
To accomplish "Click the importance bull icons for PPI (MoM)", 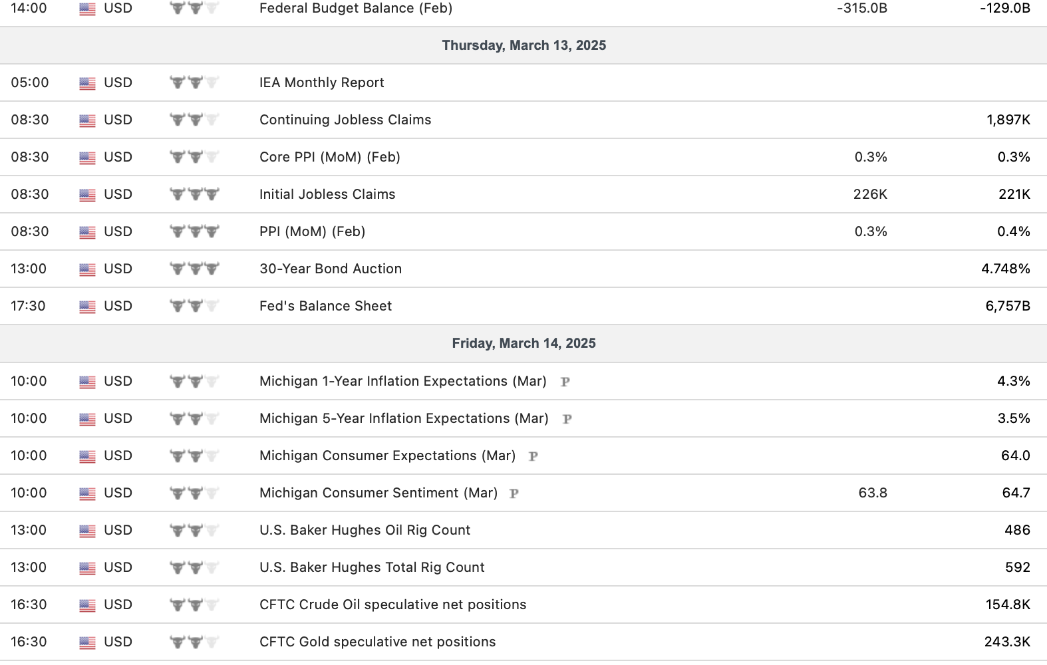I will pos(194,231).
